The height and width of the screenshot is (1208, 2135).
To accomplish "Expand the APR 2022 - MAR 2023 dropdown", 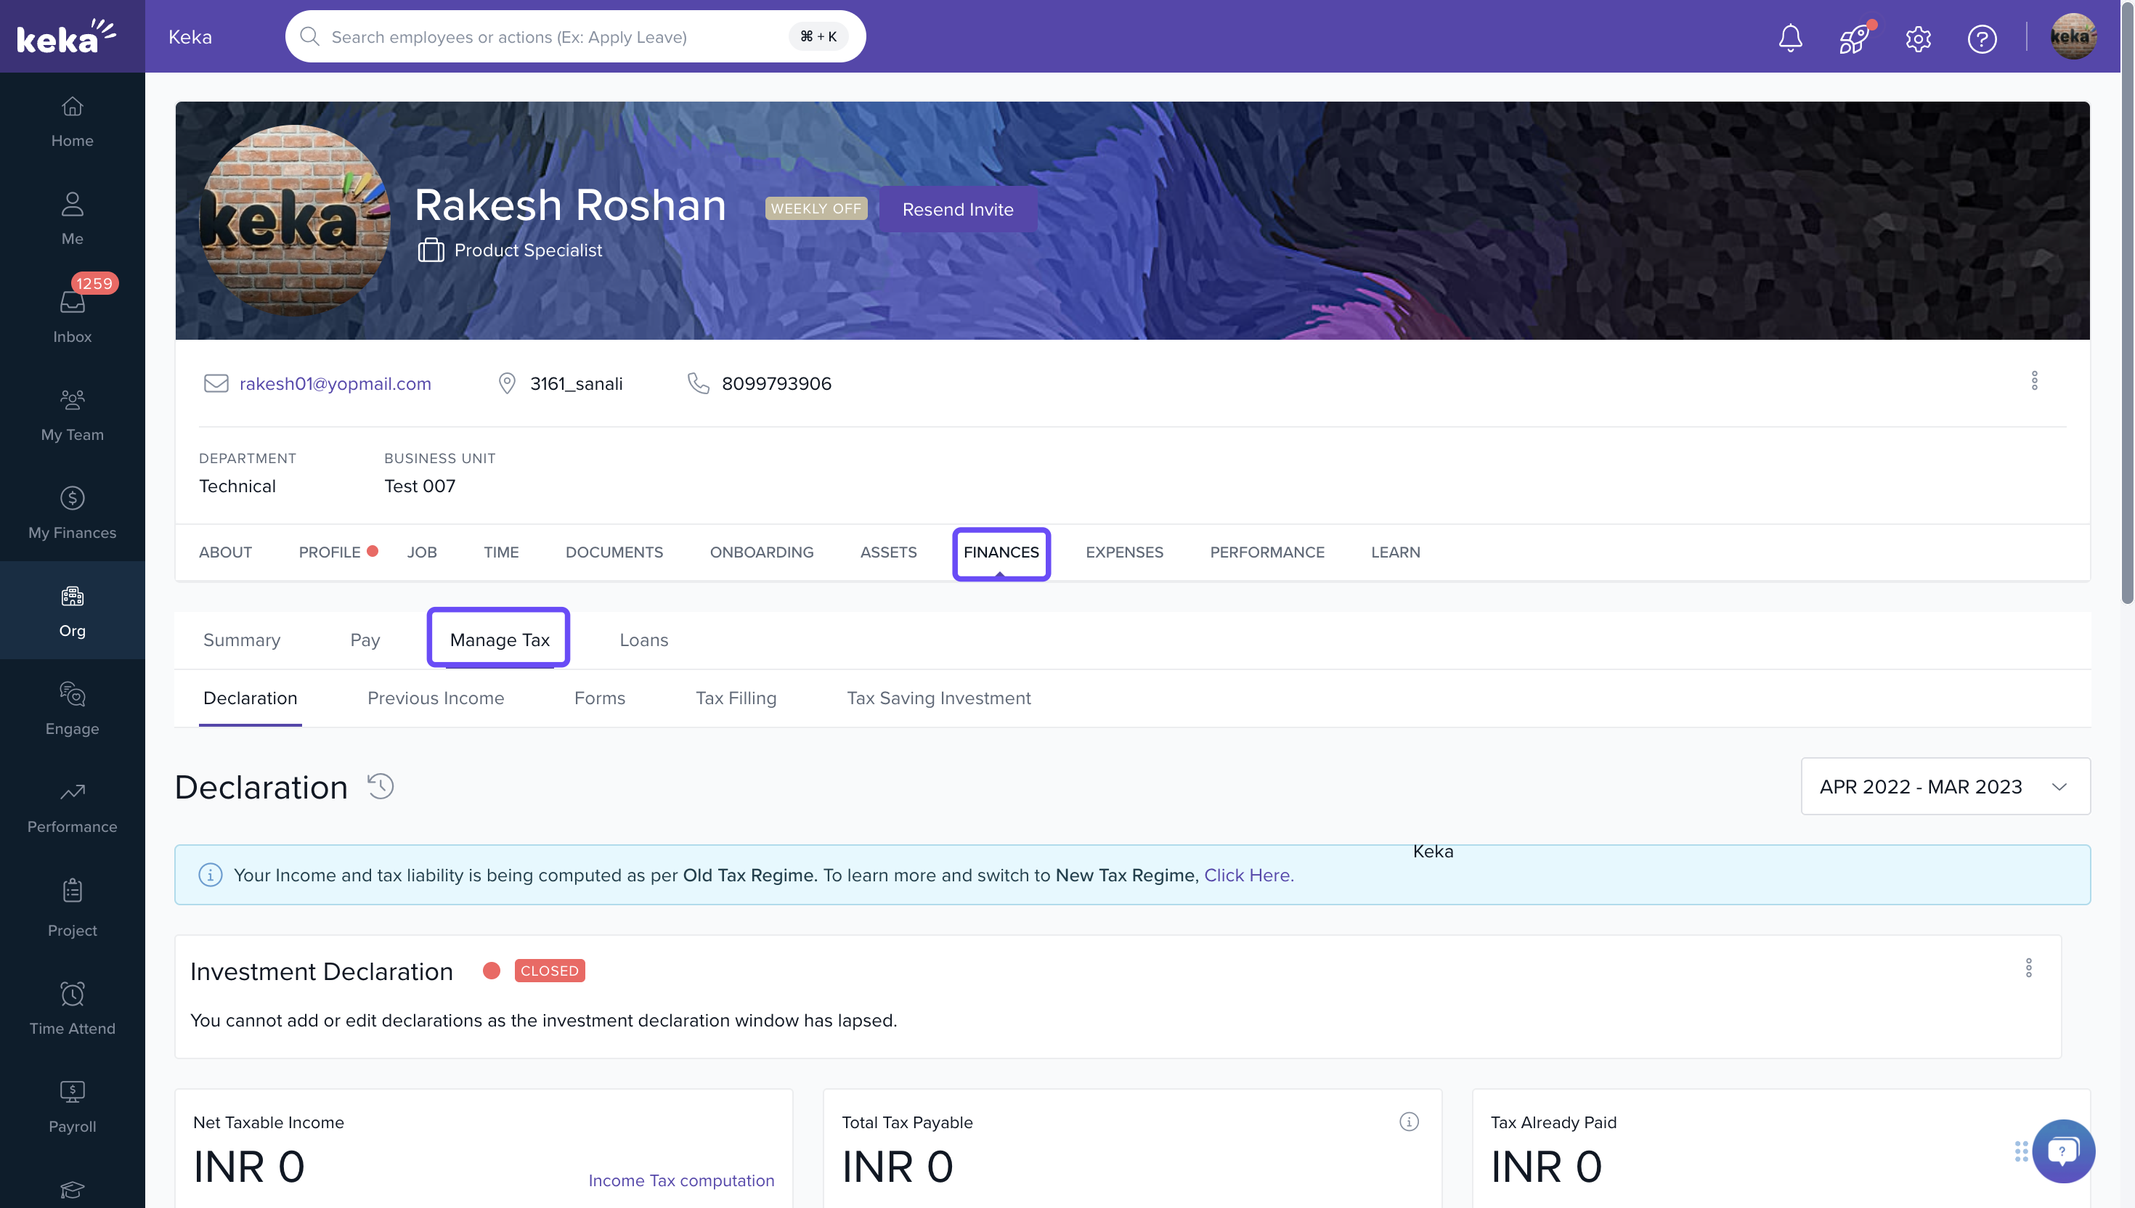I will pos(1944,785).
